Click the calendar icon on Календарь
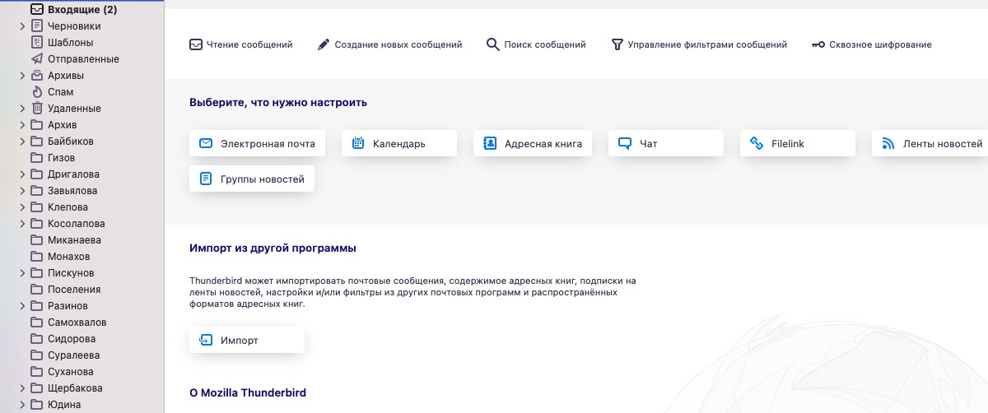The image size is (988, 413). [358, 143]
